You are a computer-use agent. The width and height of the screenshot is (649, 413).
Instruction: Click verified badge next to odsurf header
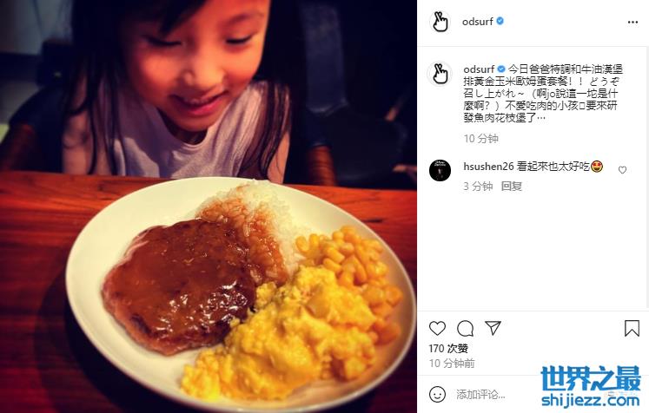pyautogui.click(x=500, y=21)
